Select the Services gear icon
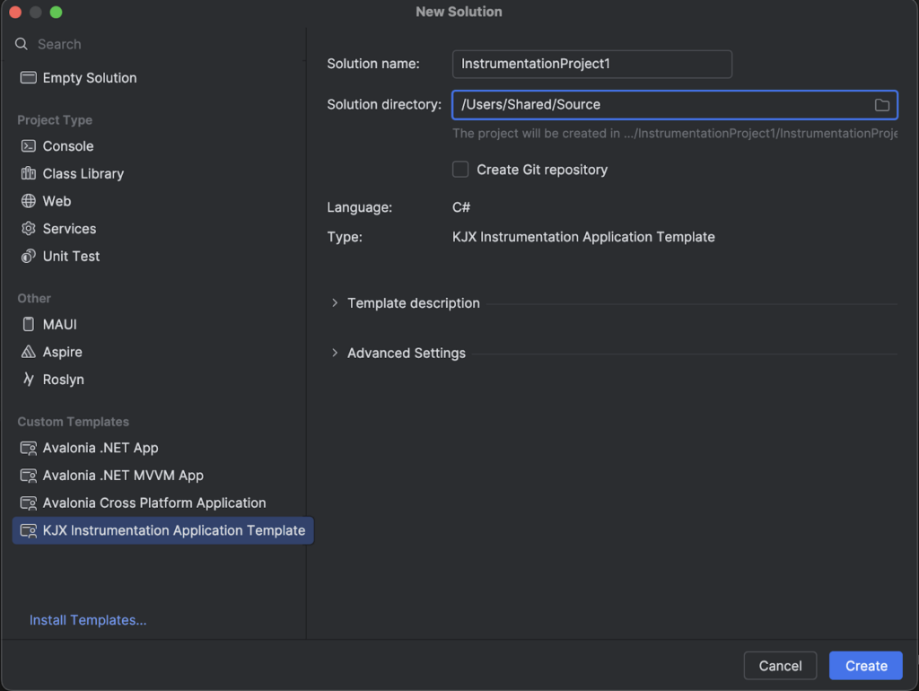 pyautogui.click(x=28, y=229)
